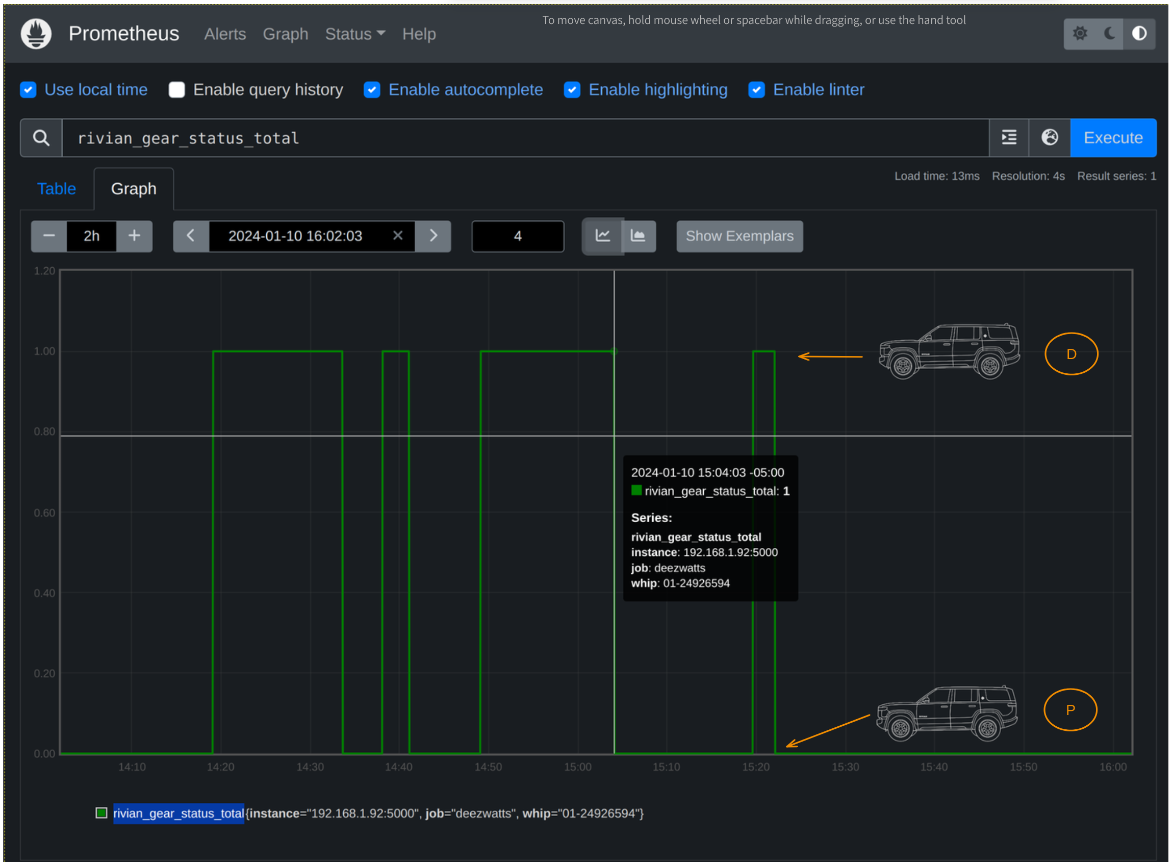Clear the end time with X
Screen dimensions: 1173x866
click(x=398, y=236)
